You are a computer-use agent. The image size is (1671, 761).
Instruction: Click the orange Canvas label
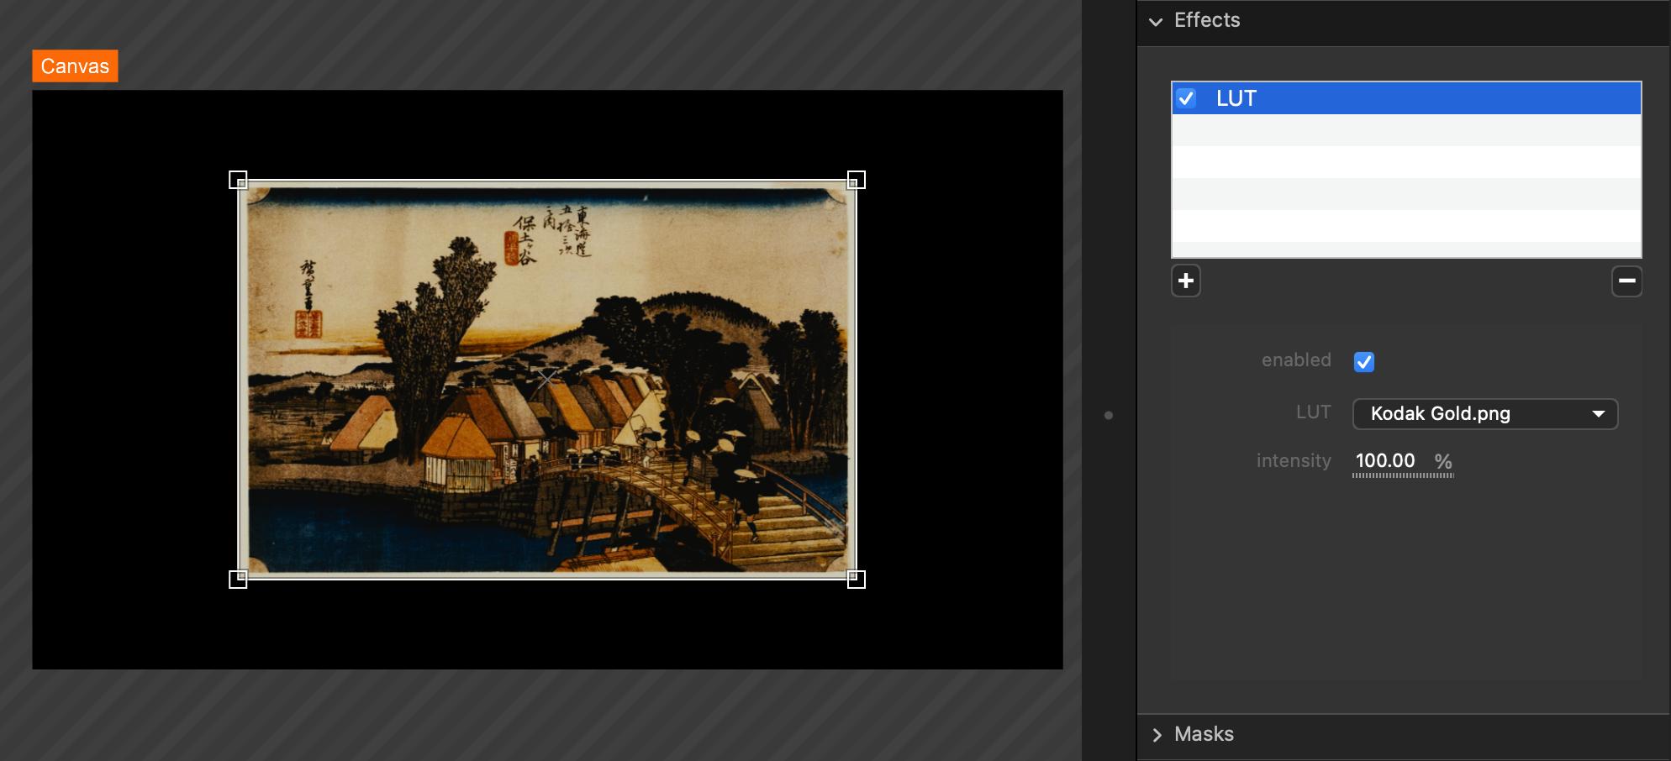(75, 66)
